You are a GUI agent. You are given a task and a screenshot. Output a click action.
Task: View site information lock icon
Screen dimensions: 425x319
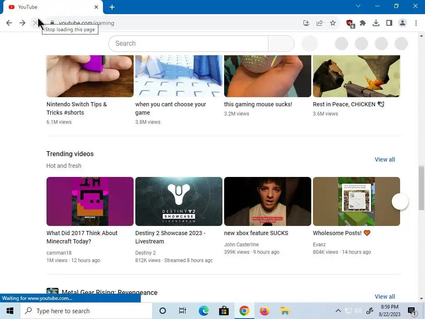point(52,23)
